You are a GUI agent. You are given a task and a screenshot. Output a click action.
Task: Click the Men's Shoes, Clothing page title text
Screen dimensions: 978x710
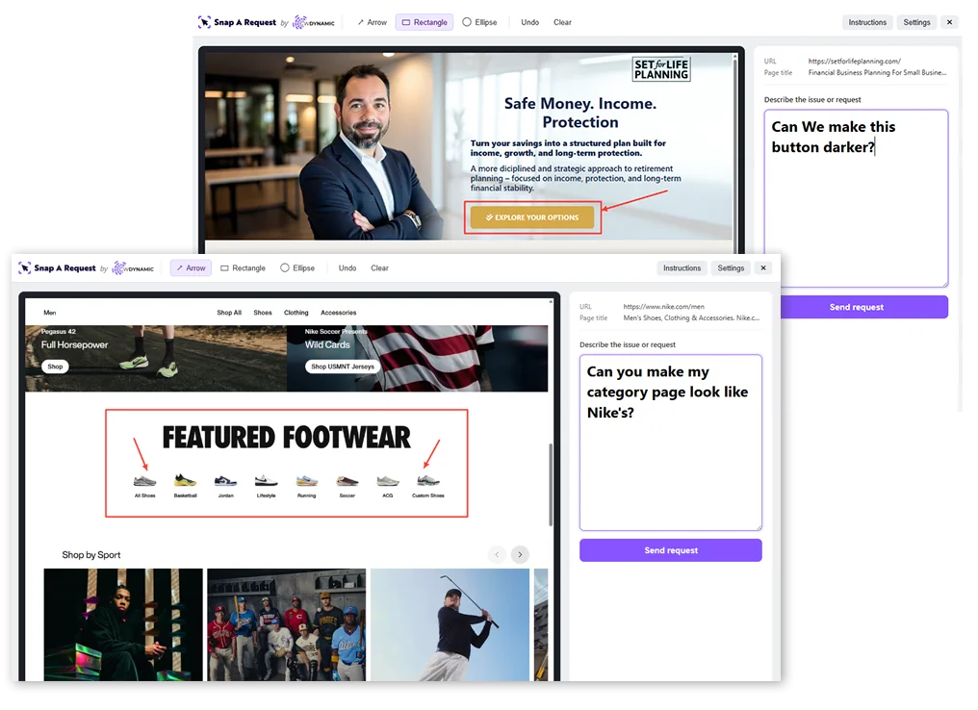pyautogui.click(x=691, y=317)
